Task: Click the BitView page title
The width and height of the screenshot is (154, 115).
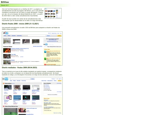Action: (5, 2)
